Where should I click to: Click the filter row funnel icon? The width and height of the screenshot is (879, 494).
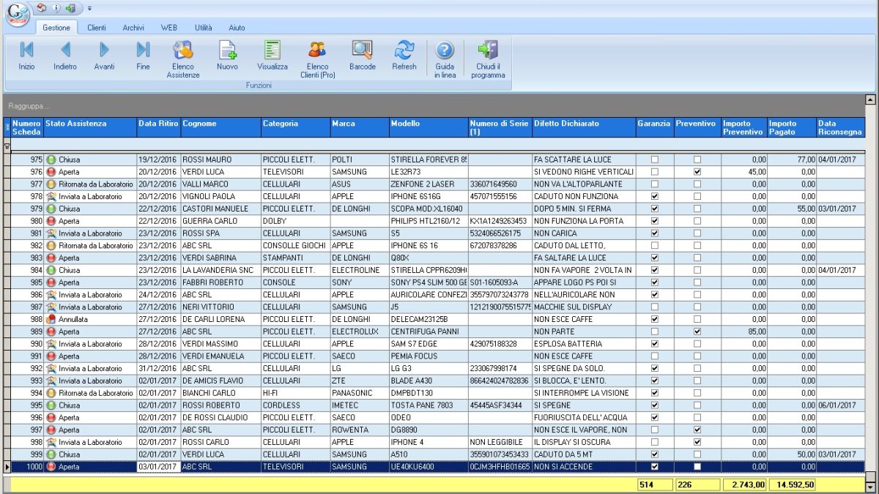click(x=7, y=147)
